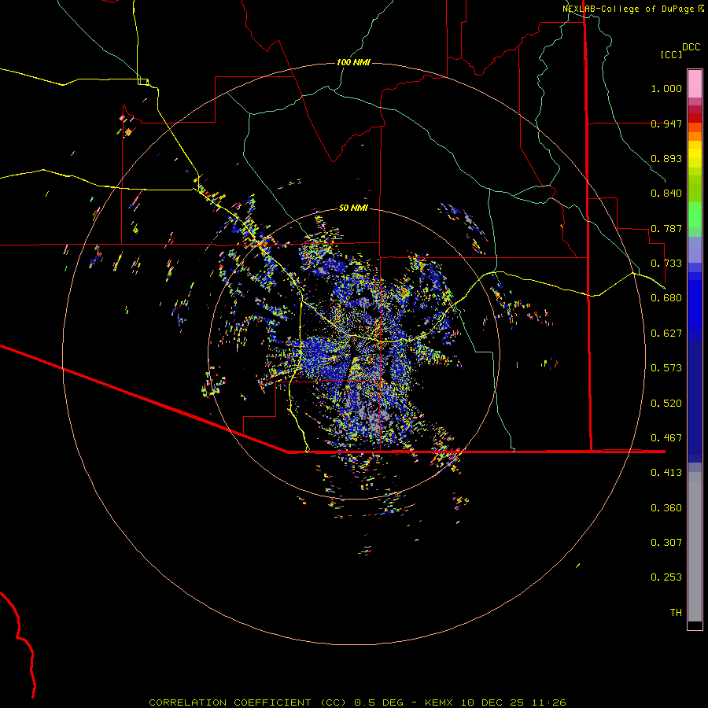The height and width of the screenshot is (708, 708).
Task: Click the [CC] units label above the colorbar
Action: (x=672, y=54)
